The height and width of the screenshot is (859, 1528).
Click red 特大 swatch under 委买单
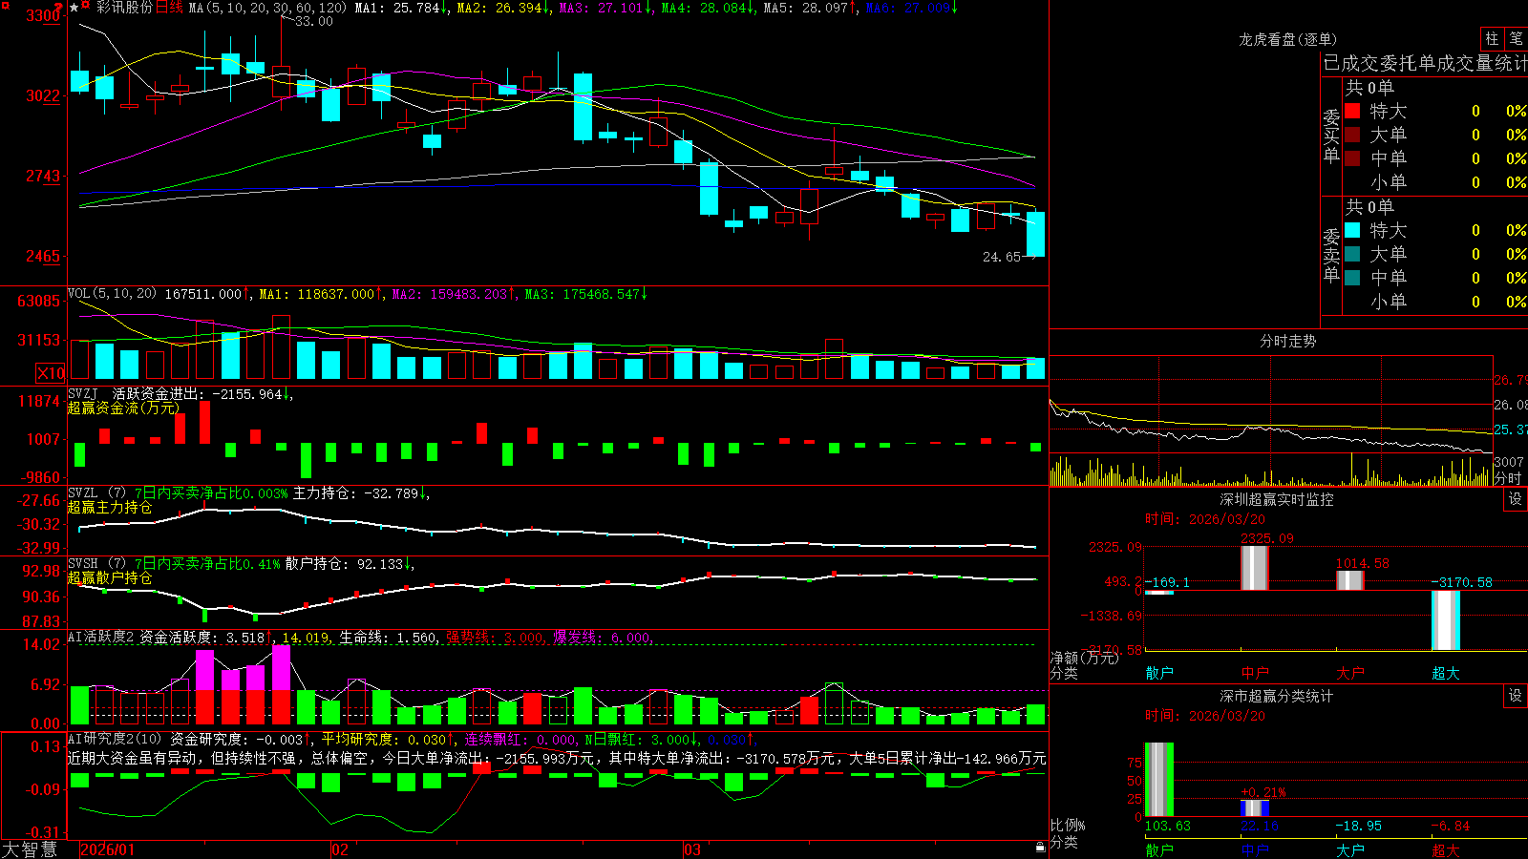click(x=1352, y=111)
